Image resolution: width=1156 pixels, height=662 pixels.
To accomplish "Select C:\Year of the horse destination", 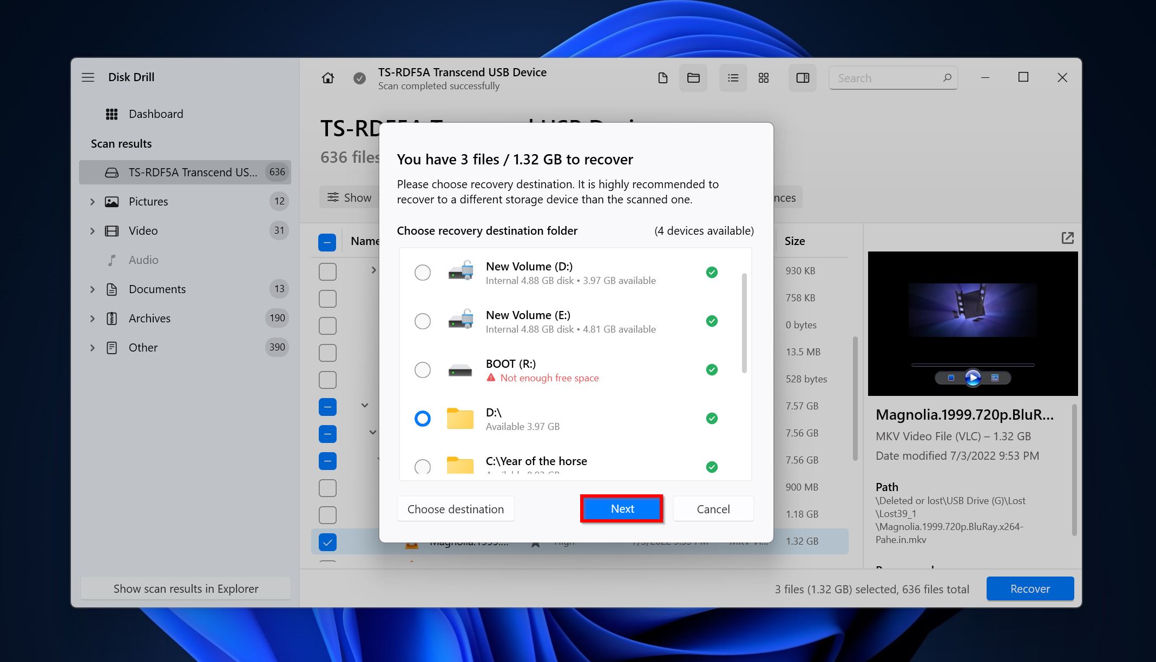I will (421, 465).
